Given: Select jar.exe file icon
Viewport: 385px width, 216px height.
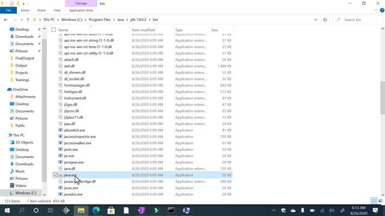Looking at the screenshot, I should (60, 156).
